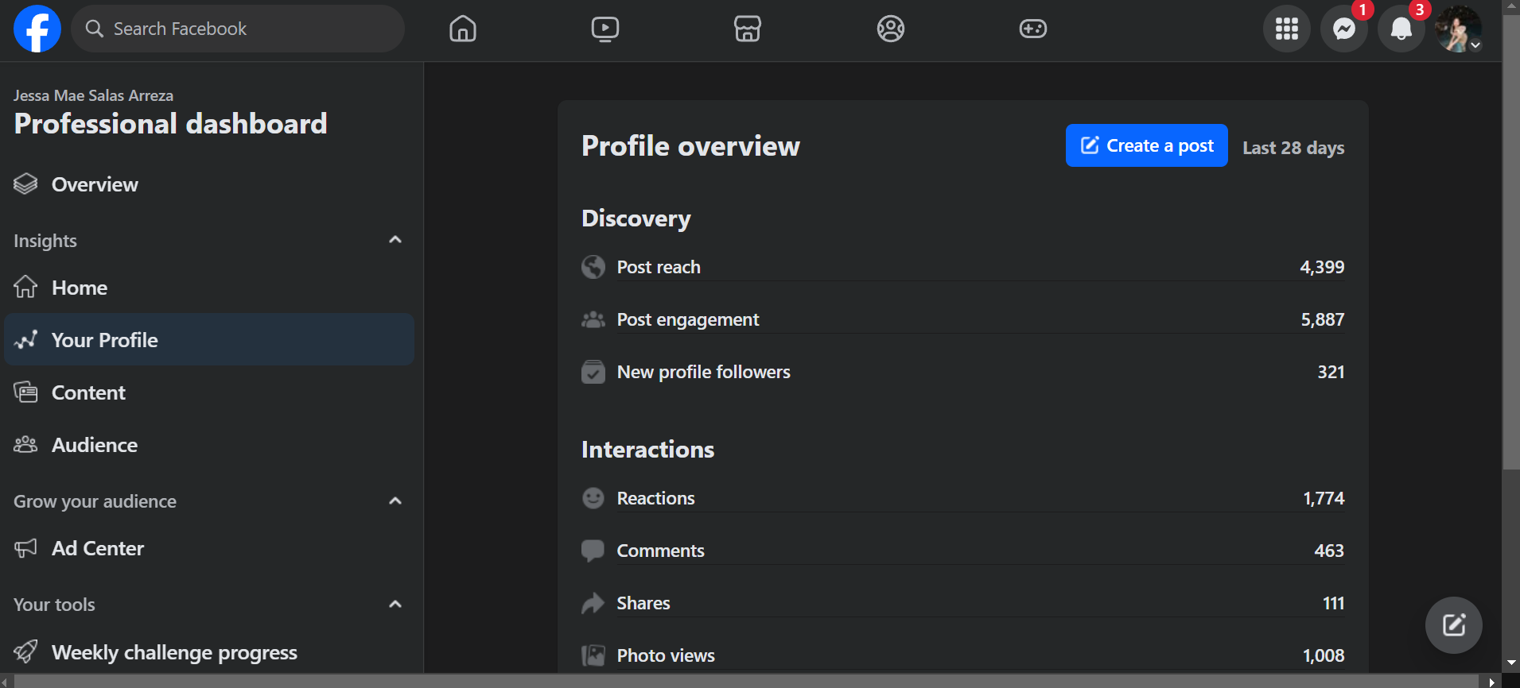This screenshot has width=1520, height=688.
Task: Open the Gaming controller icon
Action: click(1032, 29)
